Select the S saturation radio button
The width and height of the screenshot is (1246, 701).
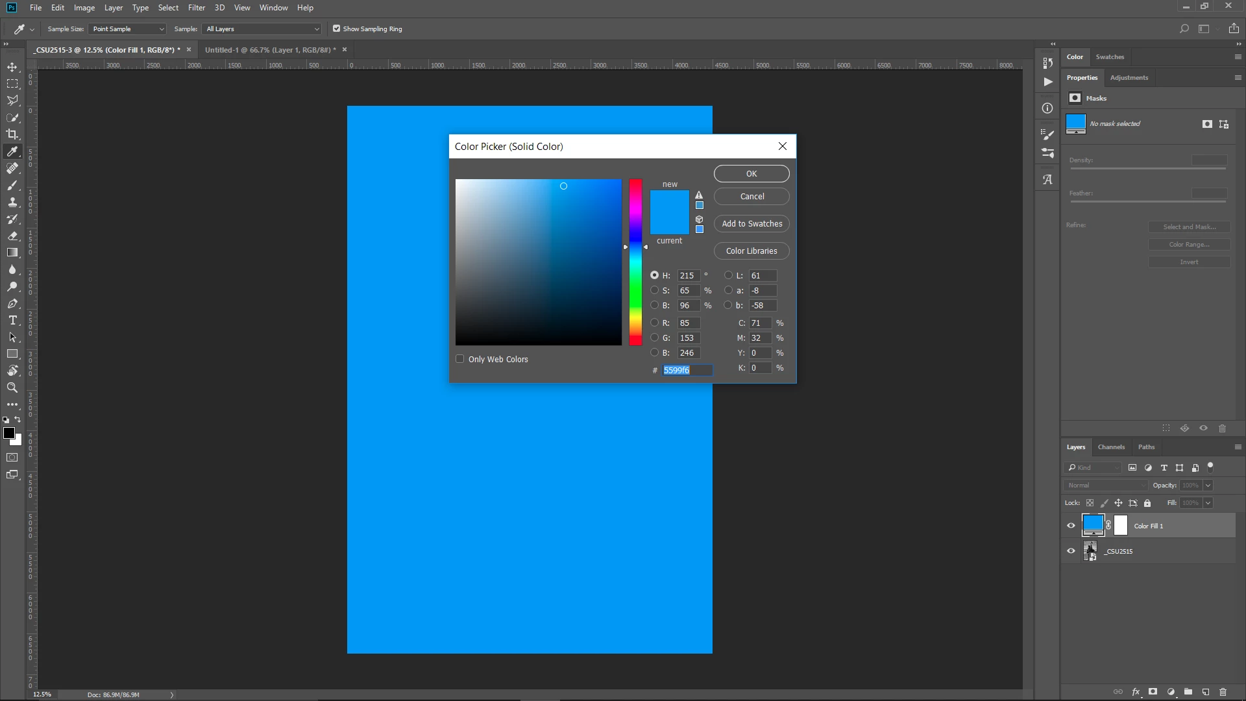click(x=655, y=291)
